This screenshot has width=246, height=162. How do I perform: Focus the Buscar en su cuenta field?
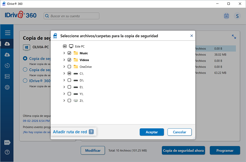pos(71,16)
